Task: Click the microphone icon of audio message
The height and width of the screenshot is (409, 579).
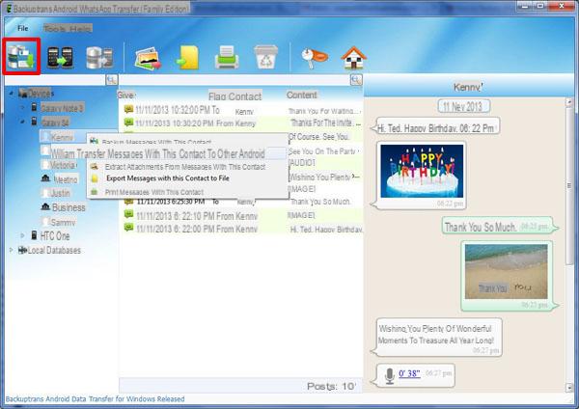Action: point(389,376)
